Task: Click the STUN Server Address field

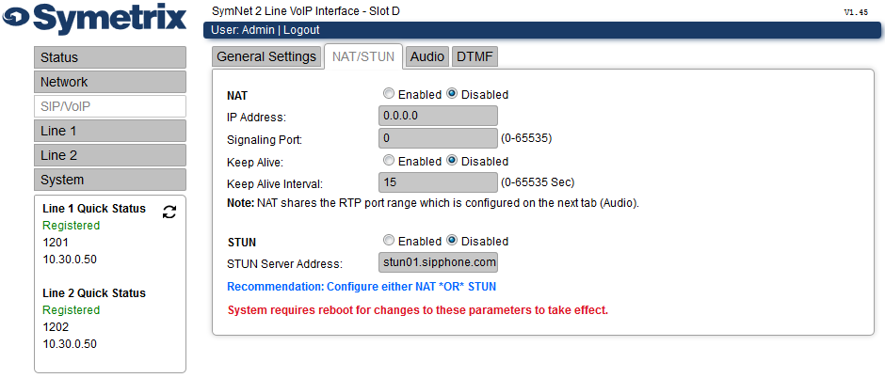Action: coord(438,262)
